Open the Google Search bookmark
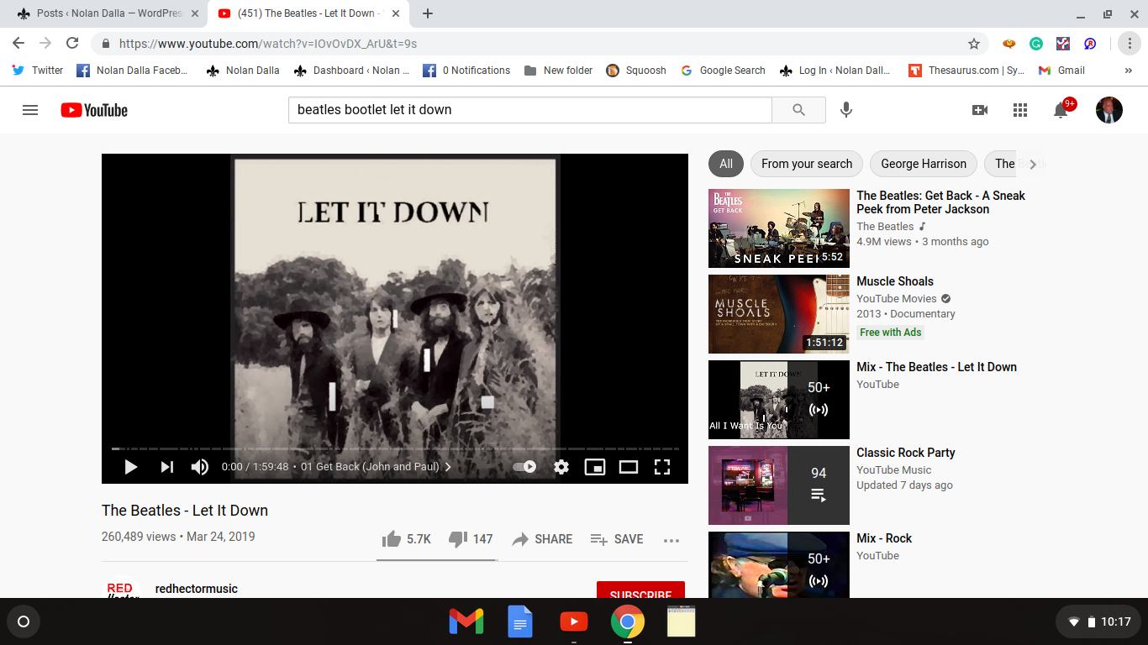Viewport: 1148px width, 645px height. click(723, 71)
